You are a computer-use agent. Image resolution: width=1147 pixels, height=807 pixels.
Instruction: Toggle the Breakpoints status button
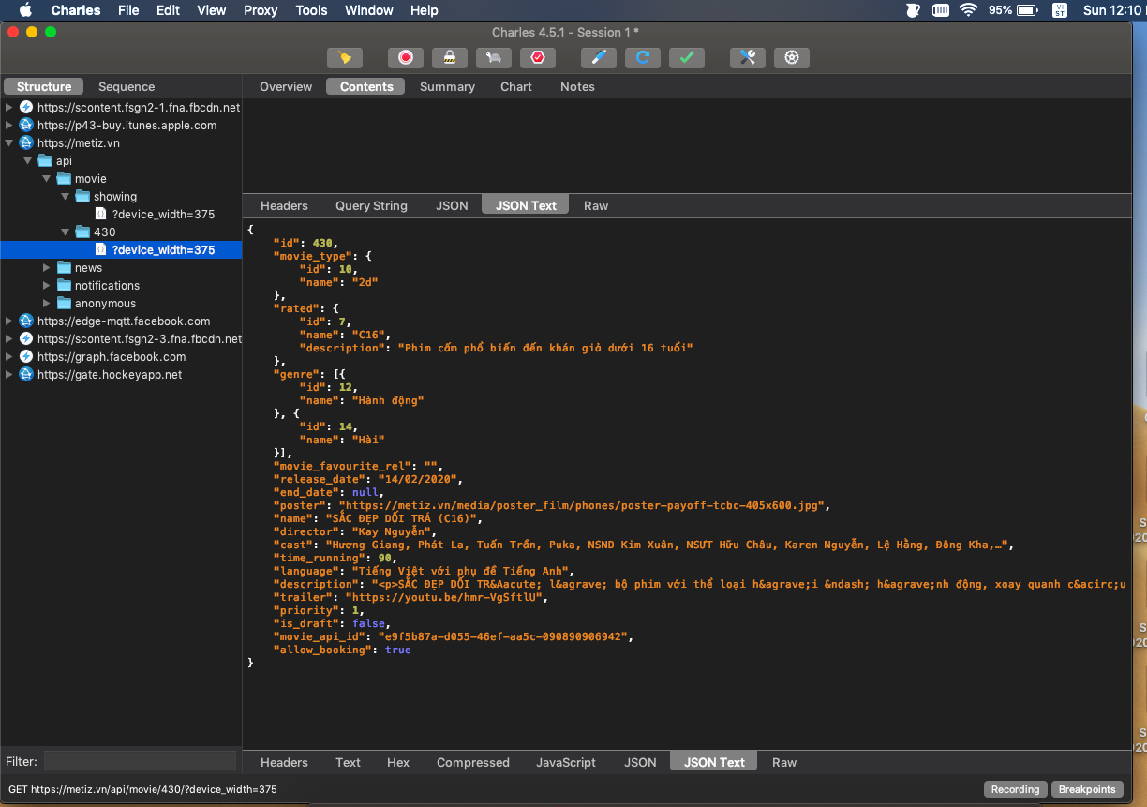[1087, 789]
